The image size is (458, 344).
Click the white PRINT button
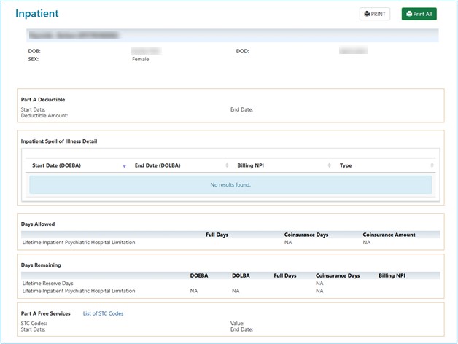tap(375, 14)
